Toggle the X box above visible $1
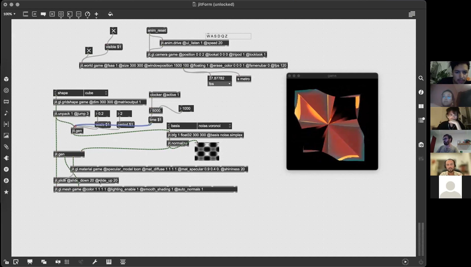The width and height of the screenshot is (471, 267). coord(114,31)
